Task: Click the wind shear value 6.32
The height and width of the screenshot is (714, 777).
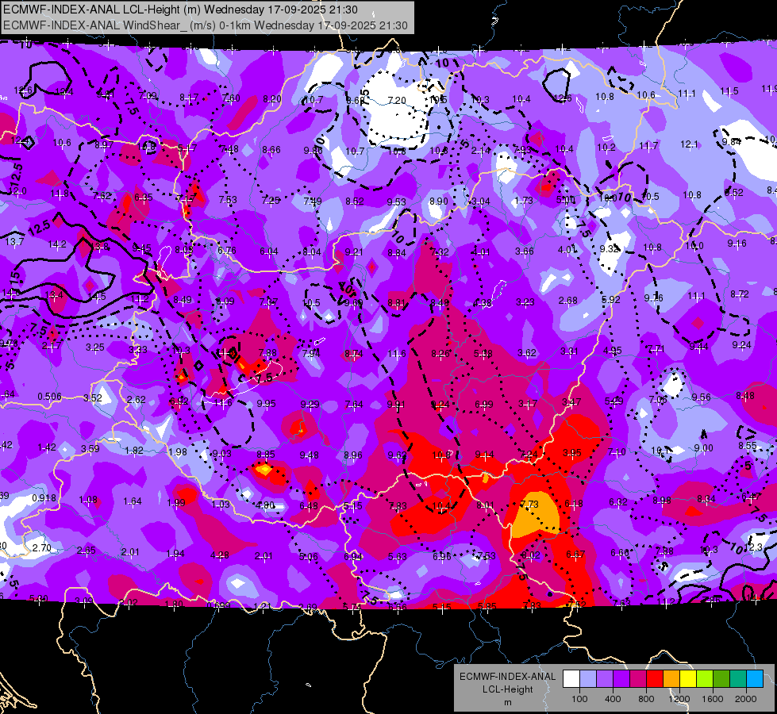Action: (618, 502)
